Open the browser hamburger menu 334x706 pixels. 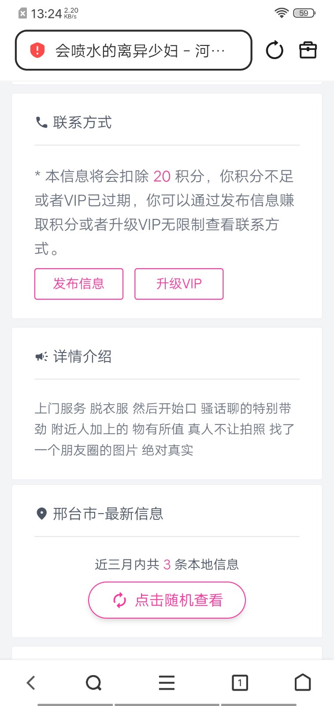(x=167, y=683)
